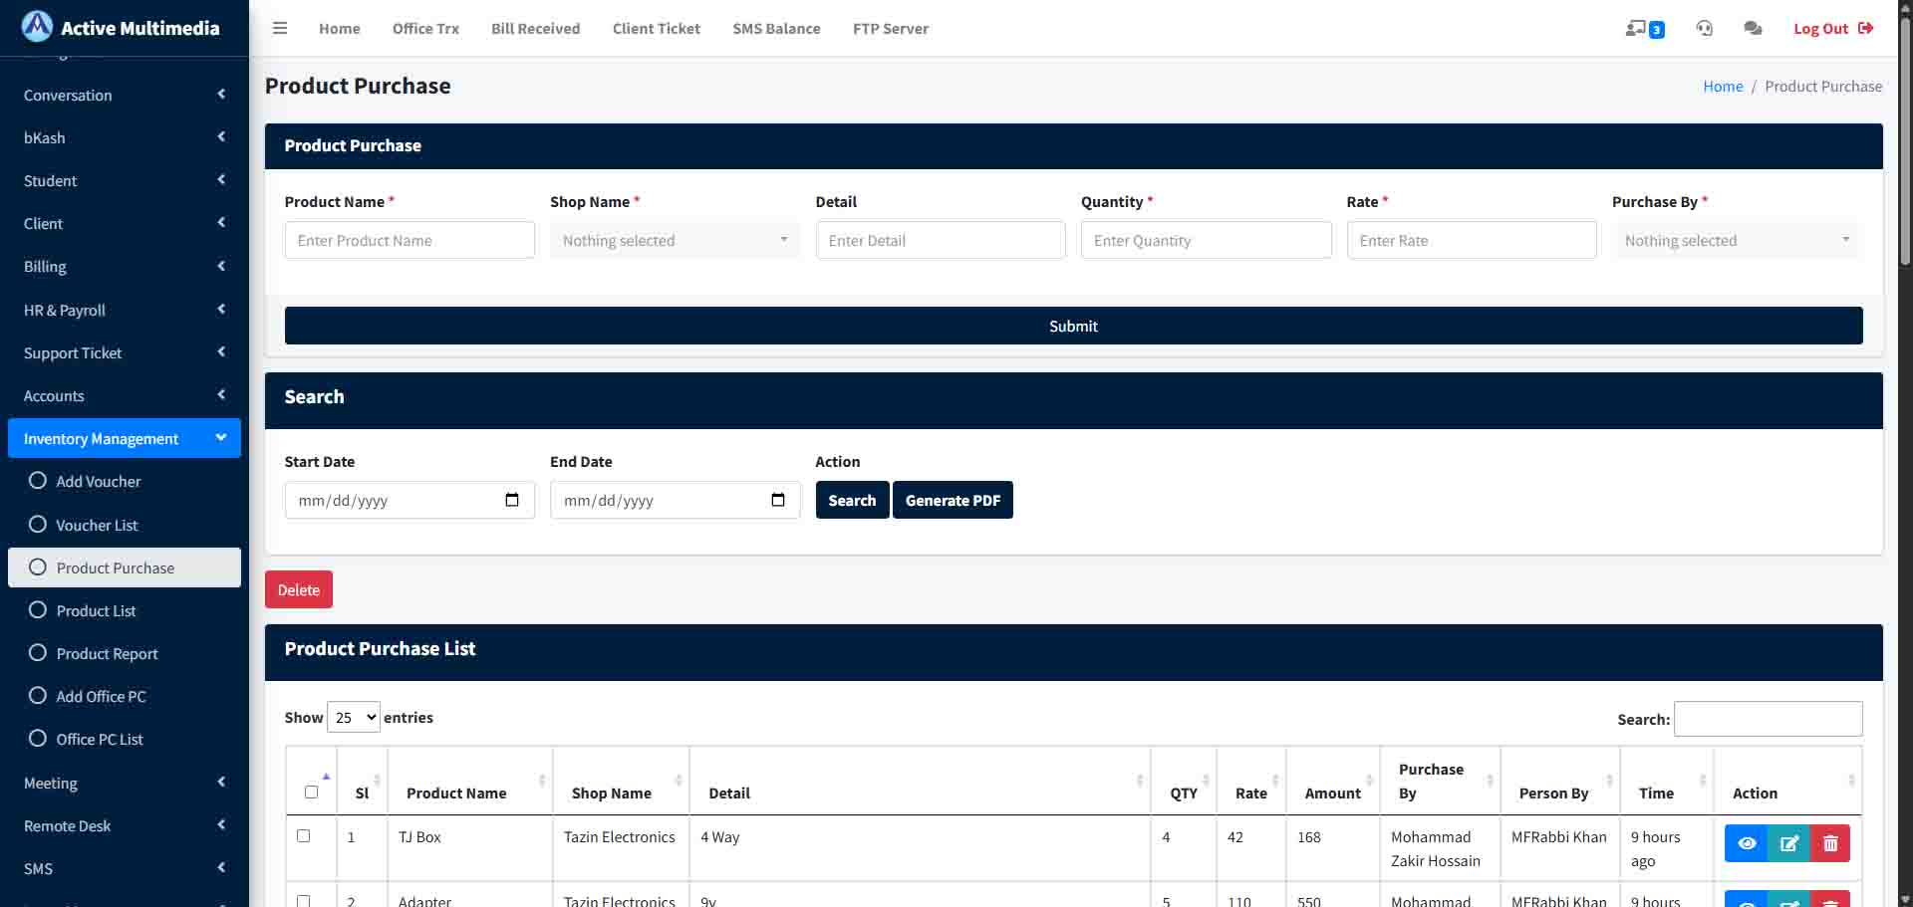
Task: Open End Date calendar picker icon
Action: click(x=778, y=500)
